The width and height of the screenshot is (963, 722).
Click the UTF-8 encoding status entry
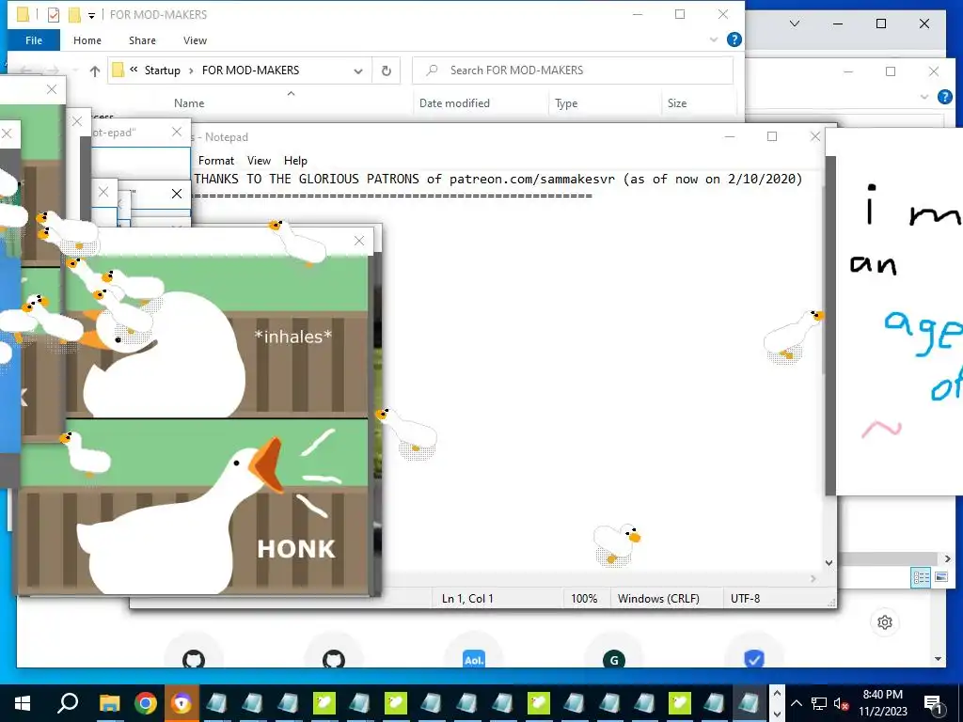pyautogui.click(x=745, y=598)
